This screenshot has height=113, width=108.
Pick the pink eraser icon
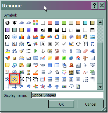[85, 51]
